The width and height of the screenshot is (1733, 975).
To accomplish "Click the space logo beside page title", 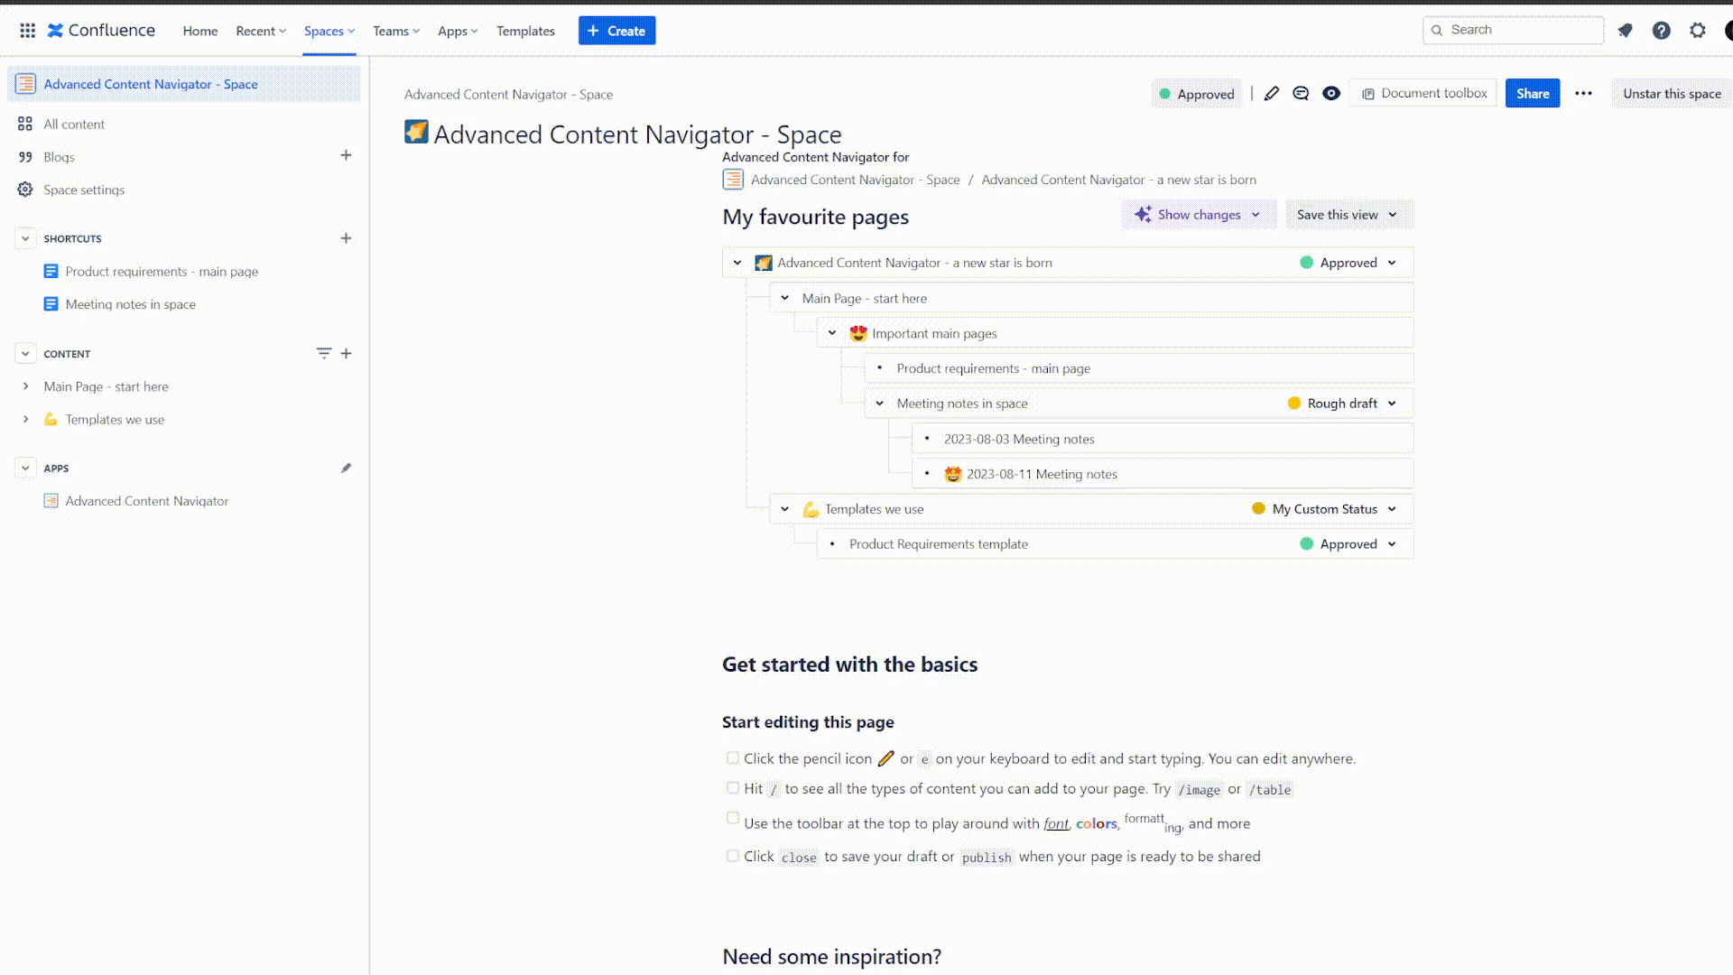I will point(416,132).
